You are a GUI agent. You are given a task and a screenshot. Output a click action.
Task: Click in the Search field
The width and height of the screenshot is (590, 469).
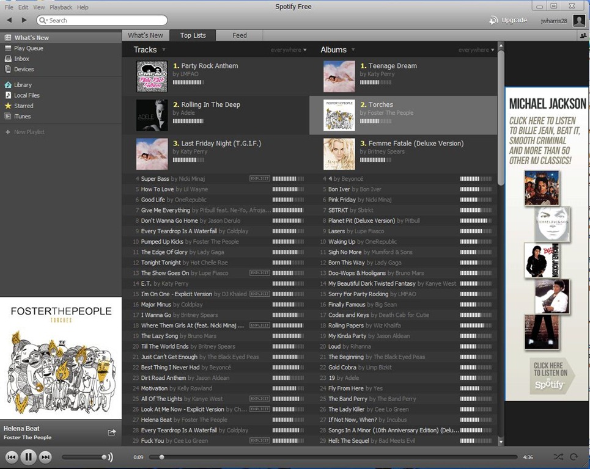coord(102,20)
